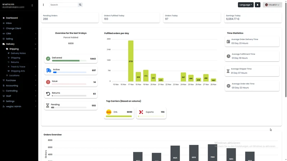Click the search magnifier icon
The width and height of the screenshot is (287, 161).
point(80,5)
